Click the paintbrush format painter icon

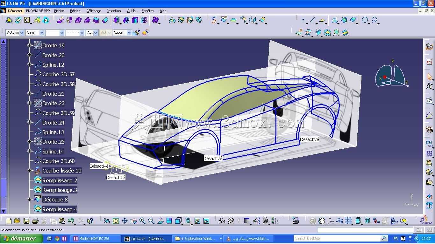coord(136,32)
